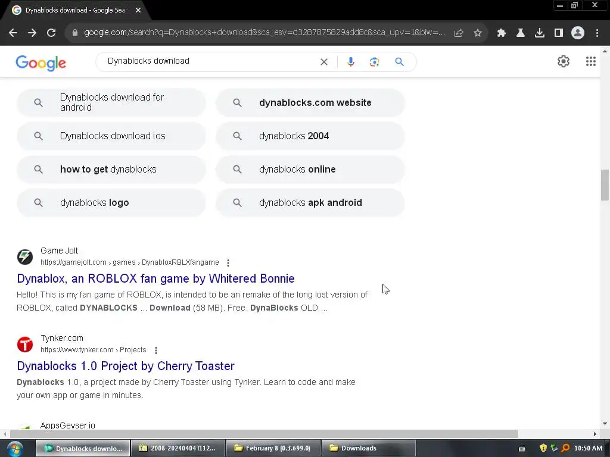Open Google quick settings gear
610x457 pixels.
click(x=564, y=61)
